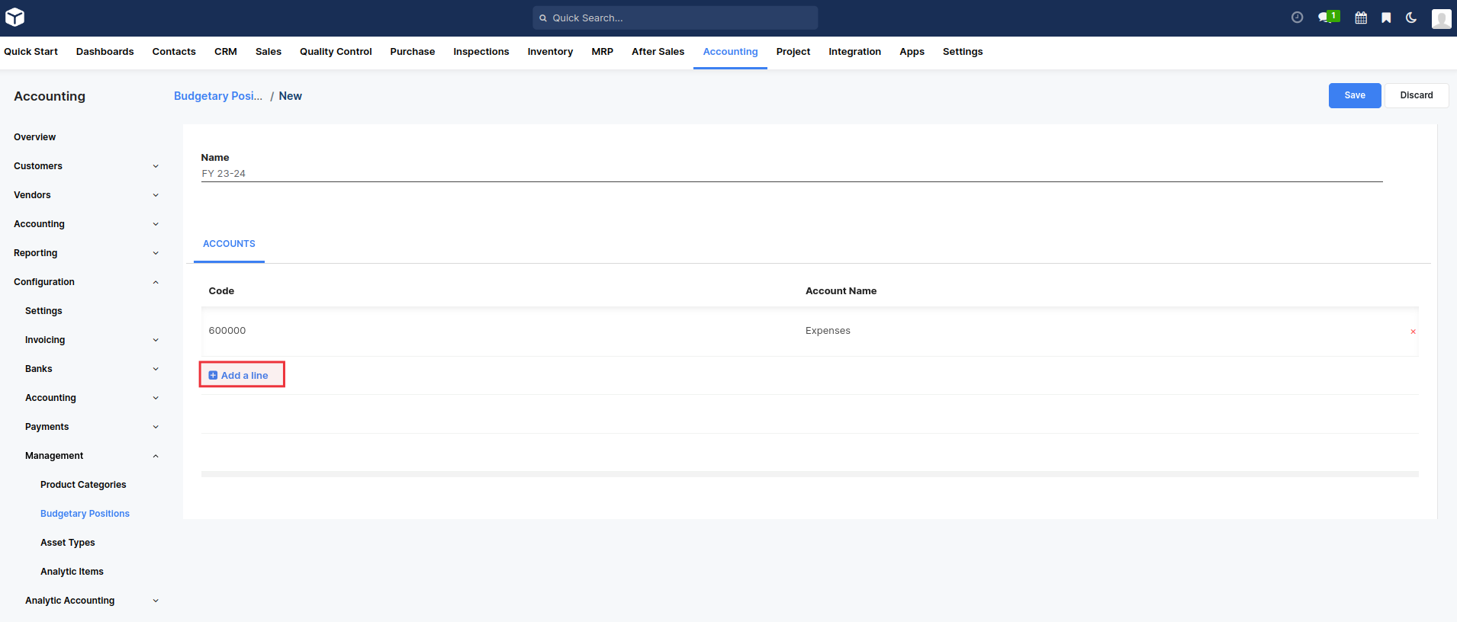Open the user profile avatar

tap(1441, 18)
